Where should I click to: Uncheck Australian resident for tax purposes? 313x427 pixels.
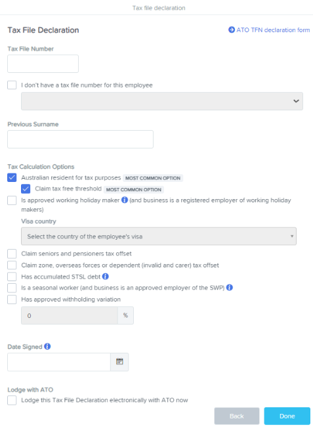12,177
